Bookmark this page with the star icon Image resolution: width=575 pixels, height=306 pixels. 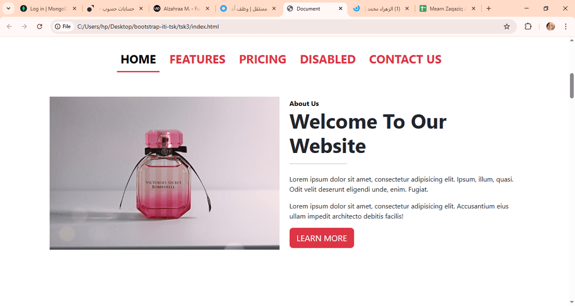506,26
